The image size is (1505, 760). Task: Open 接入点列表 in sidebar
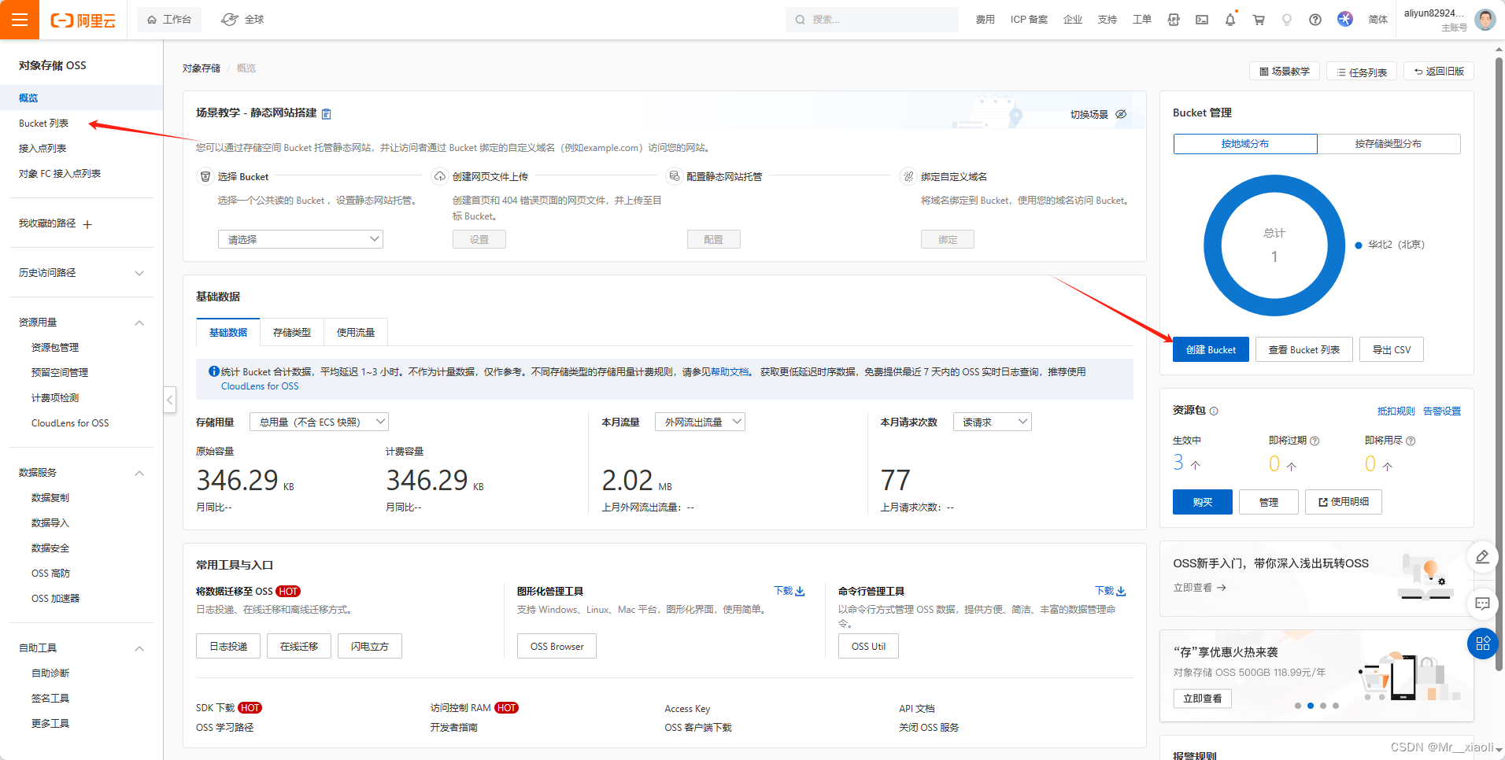point(43,149)
